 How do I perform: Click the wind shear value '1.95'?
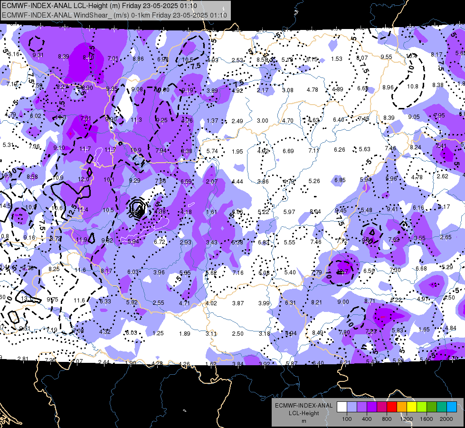[x=237, y=152]
